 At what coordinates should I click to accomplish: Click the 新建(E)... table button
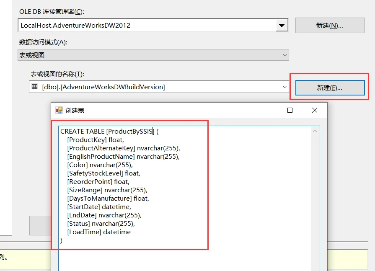(330, 88)
